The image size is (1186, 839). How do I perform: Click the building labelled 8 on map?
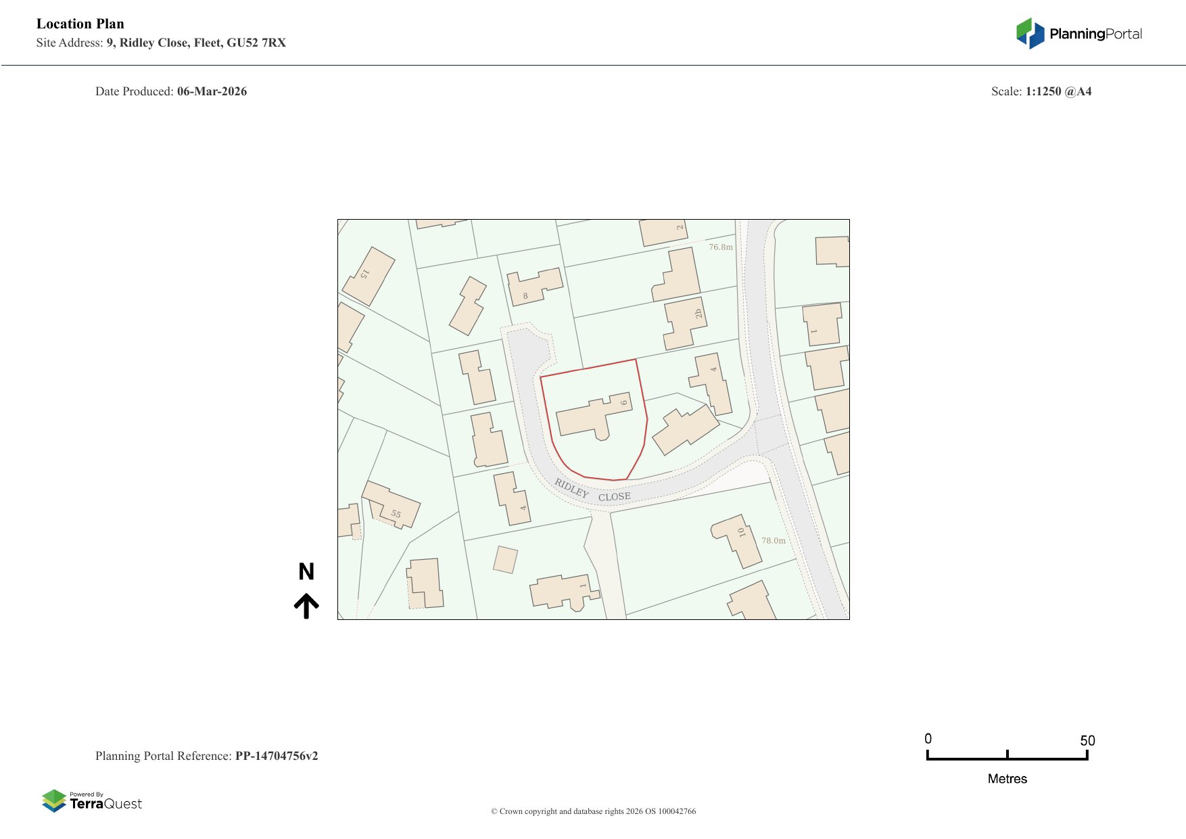(533, 287)
